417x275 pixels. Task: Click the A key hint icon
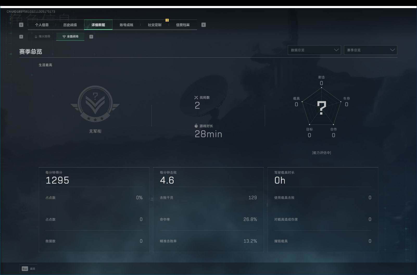[x=21, y=37]
